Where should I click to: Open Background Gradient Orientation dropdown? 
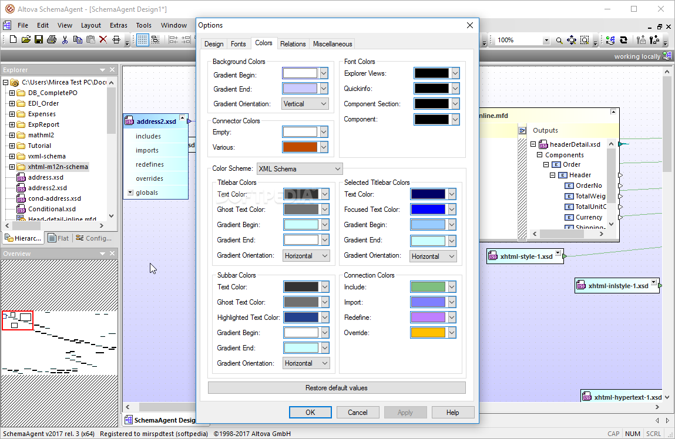click(305, 104)
